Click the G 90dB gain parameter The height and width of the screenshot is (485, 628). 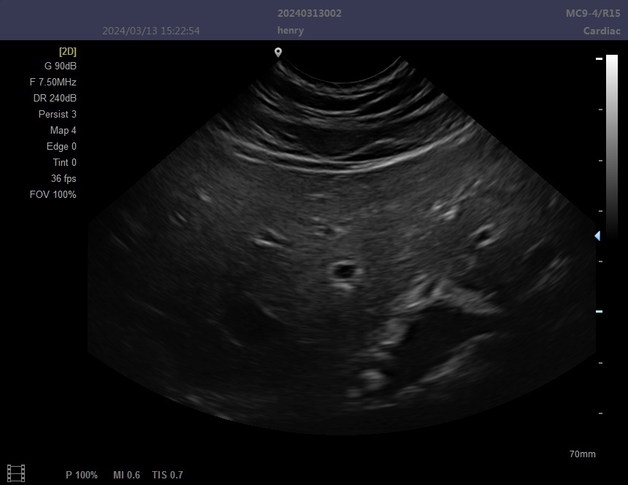click(60, 66)
